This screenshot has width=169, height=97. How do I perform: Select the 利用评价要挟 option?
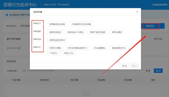point(55,48)
